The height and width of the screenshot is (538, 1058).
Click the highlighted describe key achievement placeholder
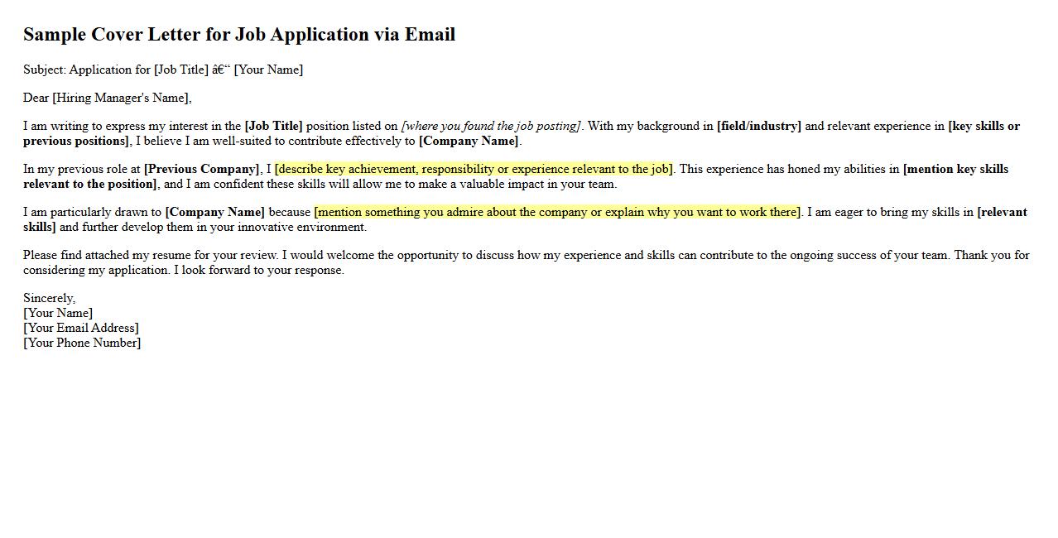coord(474,169)
